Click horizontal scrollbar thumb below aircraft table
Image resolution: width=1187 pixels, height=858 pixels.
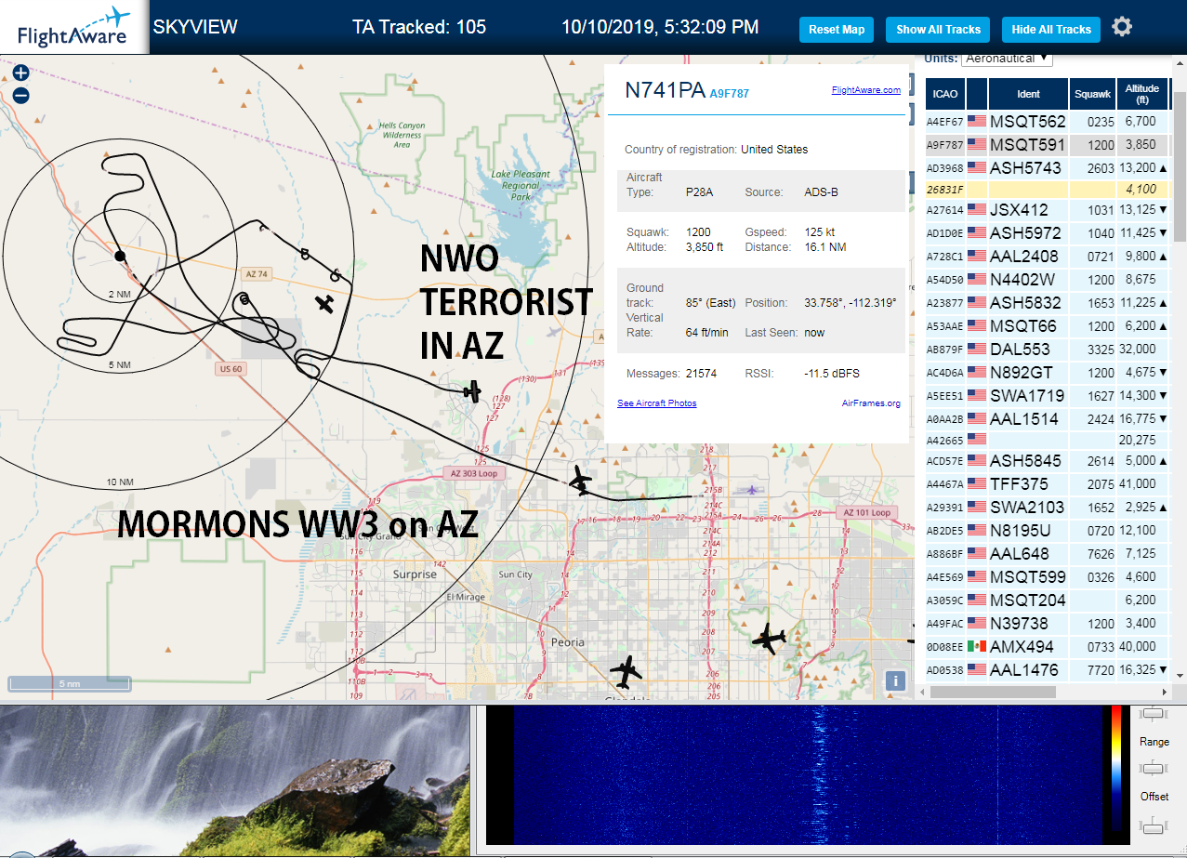[993, 692]
